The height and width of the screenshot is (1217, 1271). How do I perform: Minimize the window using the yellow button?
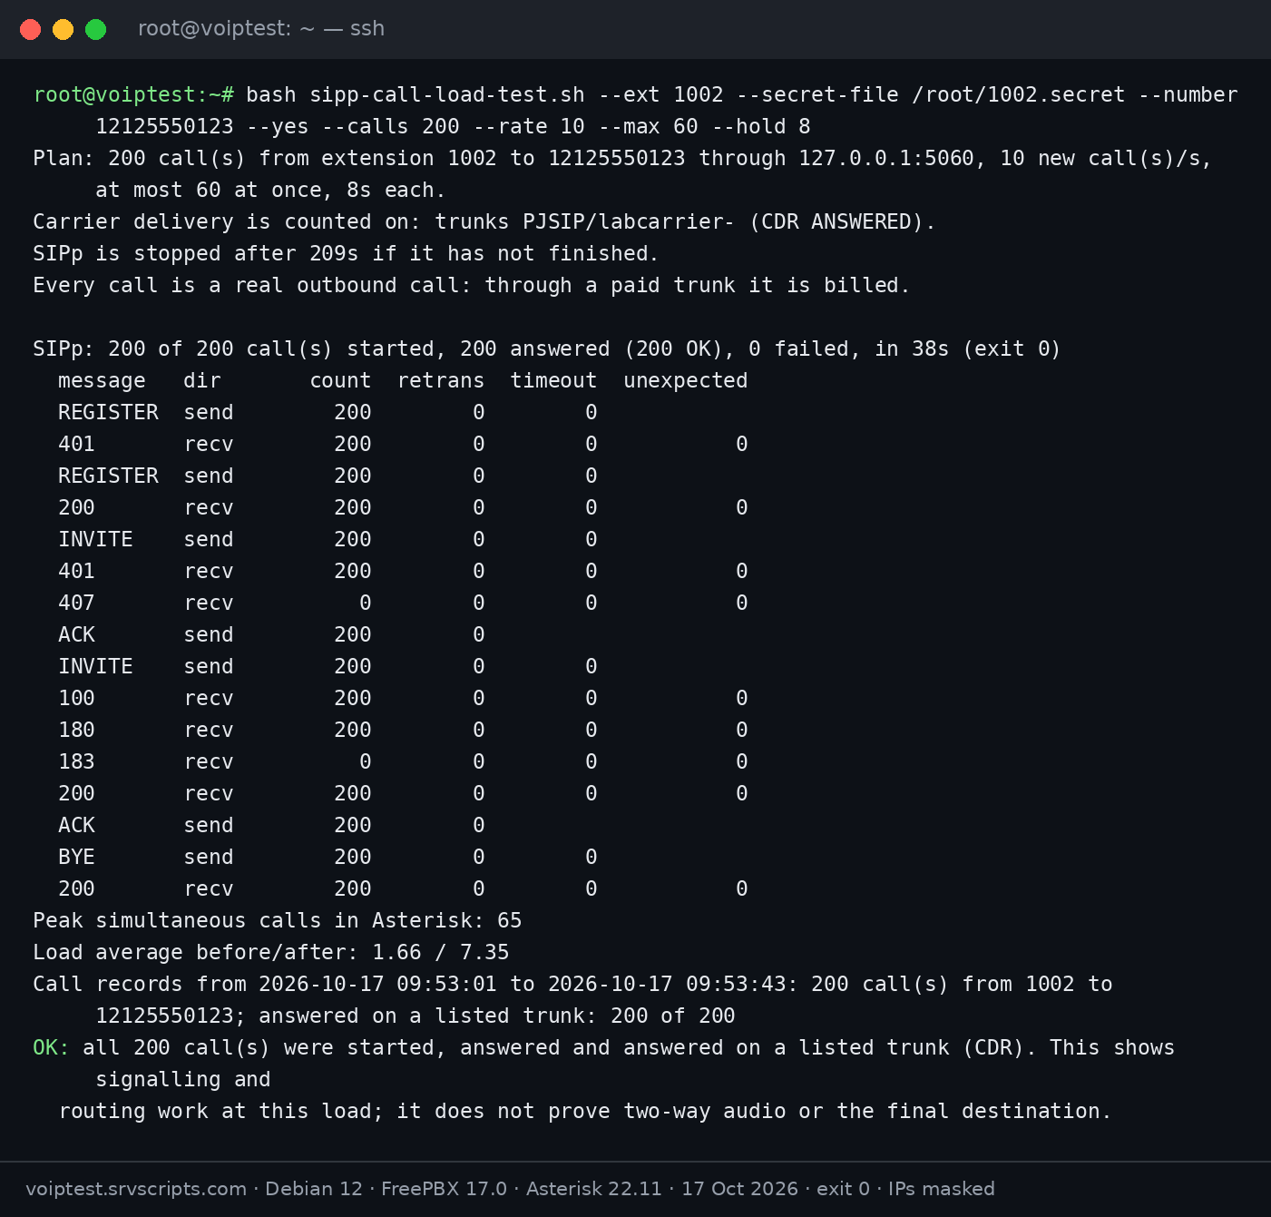63,29
